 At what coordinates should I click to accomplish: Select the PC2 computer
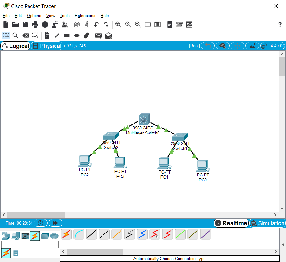tap(85, 161)
